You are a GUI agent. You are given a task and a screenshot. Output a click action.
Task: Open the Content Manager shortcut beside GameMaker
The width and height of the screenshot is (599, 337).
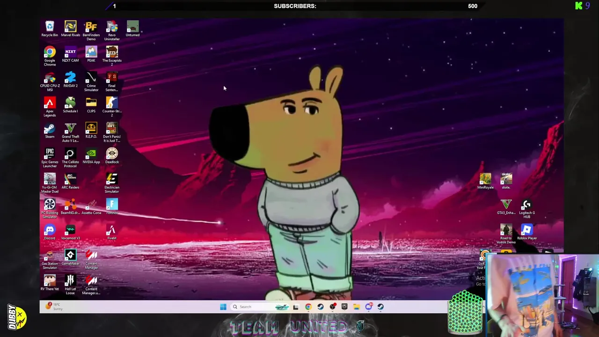click(x=91, y=259)
